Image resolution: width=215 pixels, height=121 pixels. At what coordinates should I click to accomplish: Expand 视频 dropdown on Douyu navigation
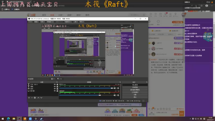70,15
